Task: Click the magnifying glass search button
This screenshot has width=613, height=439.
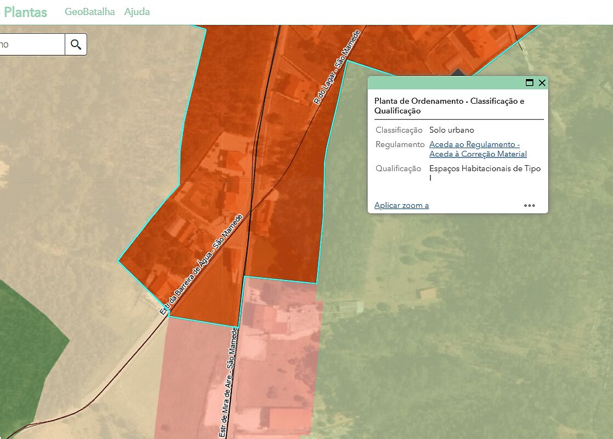Action: click(x=76, y=44)
